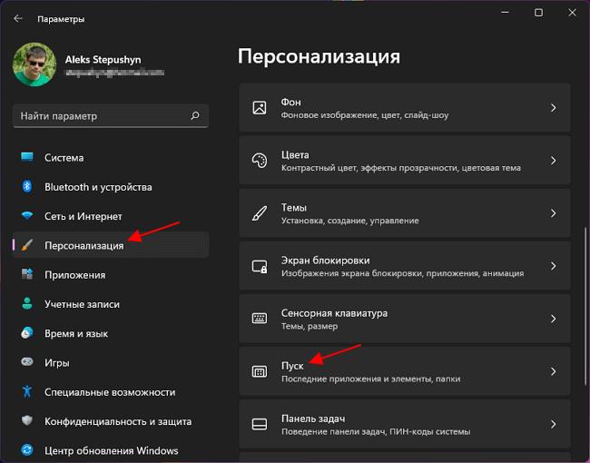Click the Время и язык clock icon
Image resolution: width=590 pixels, height=463 pixels.
point(27,333)
